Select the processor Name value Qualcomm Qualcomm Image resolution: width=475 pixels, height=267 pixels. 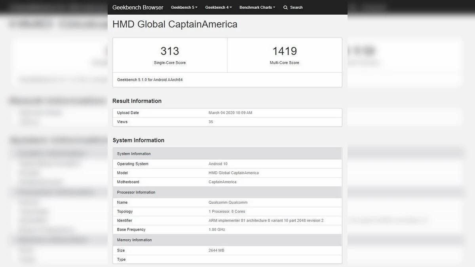pyautogui.click(x=228, y=203)
